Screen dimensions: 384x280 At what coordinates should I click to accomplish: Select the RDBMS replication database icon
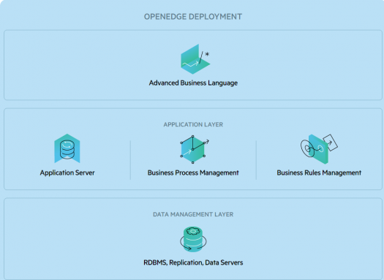pyautogui.click(x=193, y=239)
